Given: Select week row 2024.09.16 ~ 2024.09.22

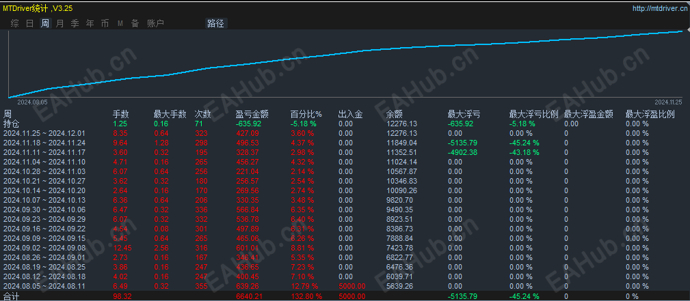Looking at the screenshot, I should (44, 229).
